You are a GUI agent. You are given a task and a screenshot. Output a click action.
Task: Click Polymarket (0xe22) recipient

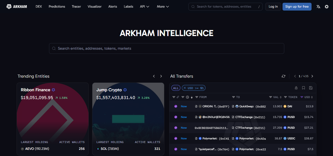point(250,149)
